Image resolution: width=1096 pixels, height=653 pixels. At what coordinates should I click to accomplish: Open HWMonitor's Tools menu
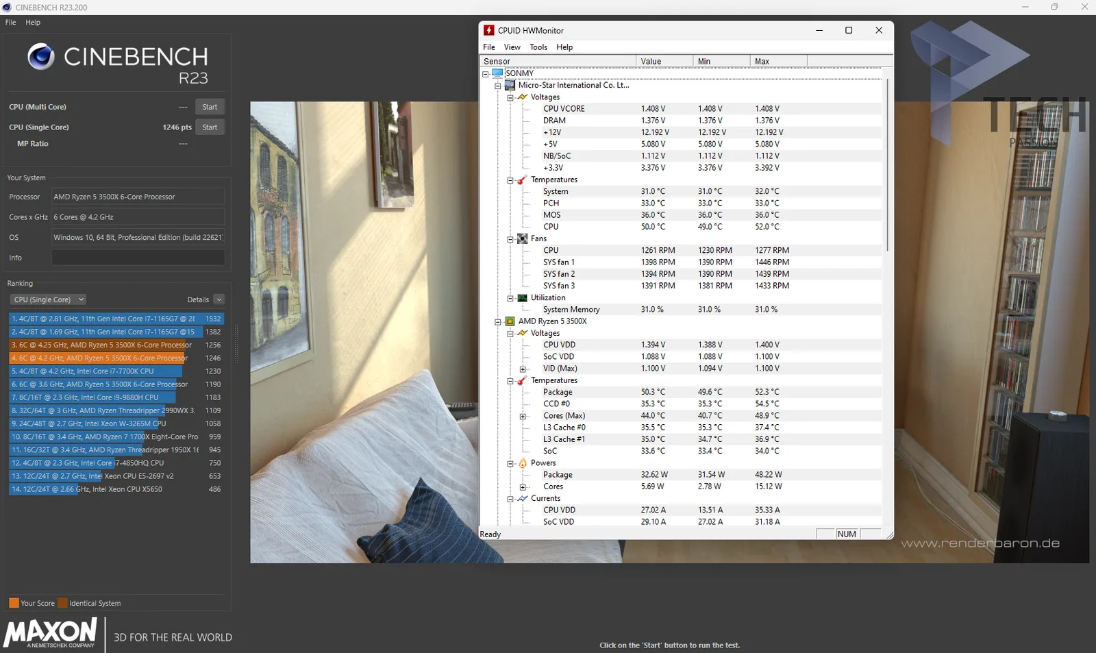tap(538, 47)
